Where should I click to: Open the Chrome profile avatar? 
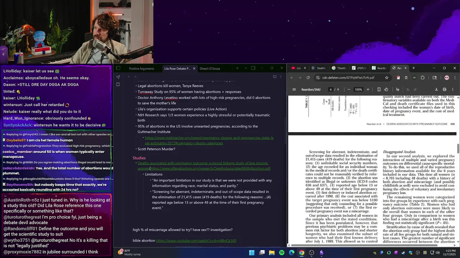[447, 78]
